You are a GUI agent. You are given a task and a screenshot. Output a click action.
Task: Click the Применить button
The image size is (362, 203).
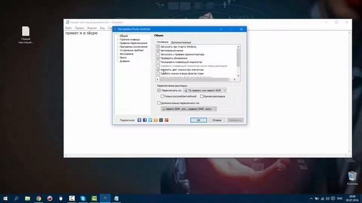(235, 120)
